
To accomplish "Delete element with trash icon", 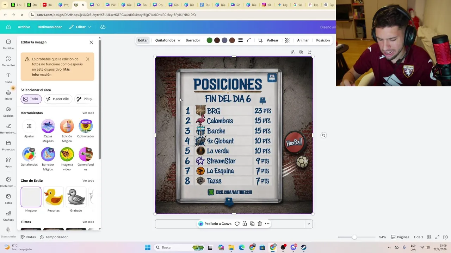I will (260, 224).
